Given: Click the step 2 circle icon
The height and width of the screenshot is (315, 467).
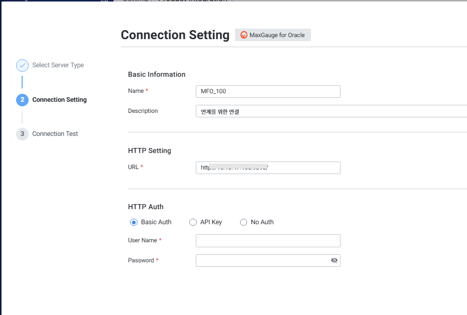Looking at the screenshot, I should click(x=22, y=100).
